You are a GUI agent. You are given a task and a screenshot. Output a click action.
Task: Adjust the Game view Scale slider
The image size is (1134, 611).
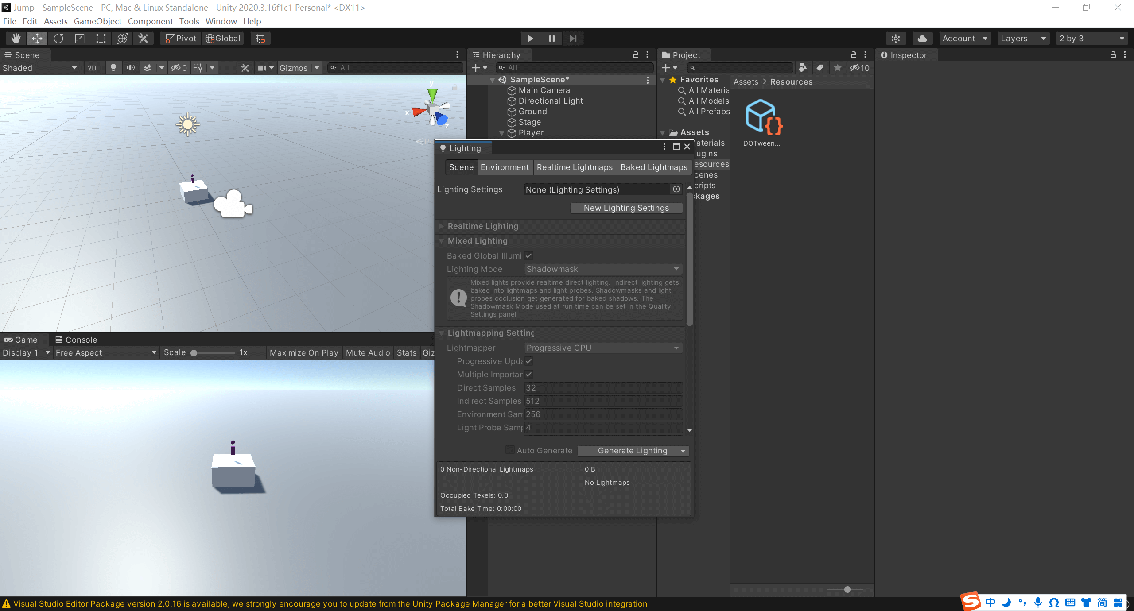pyautogui.click(x=194, y=353)
